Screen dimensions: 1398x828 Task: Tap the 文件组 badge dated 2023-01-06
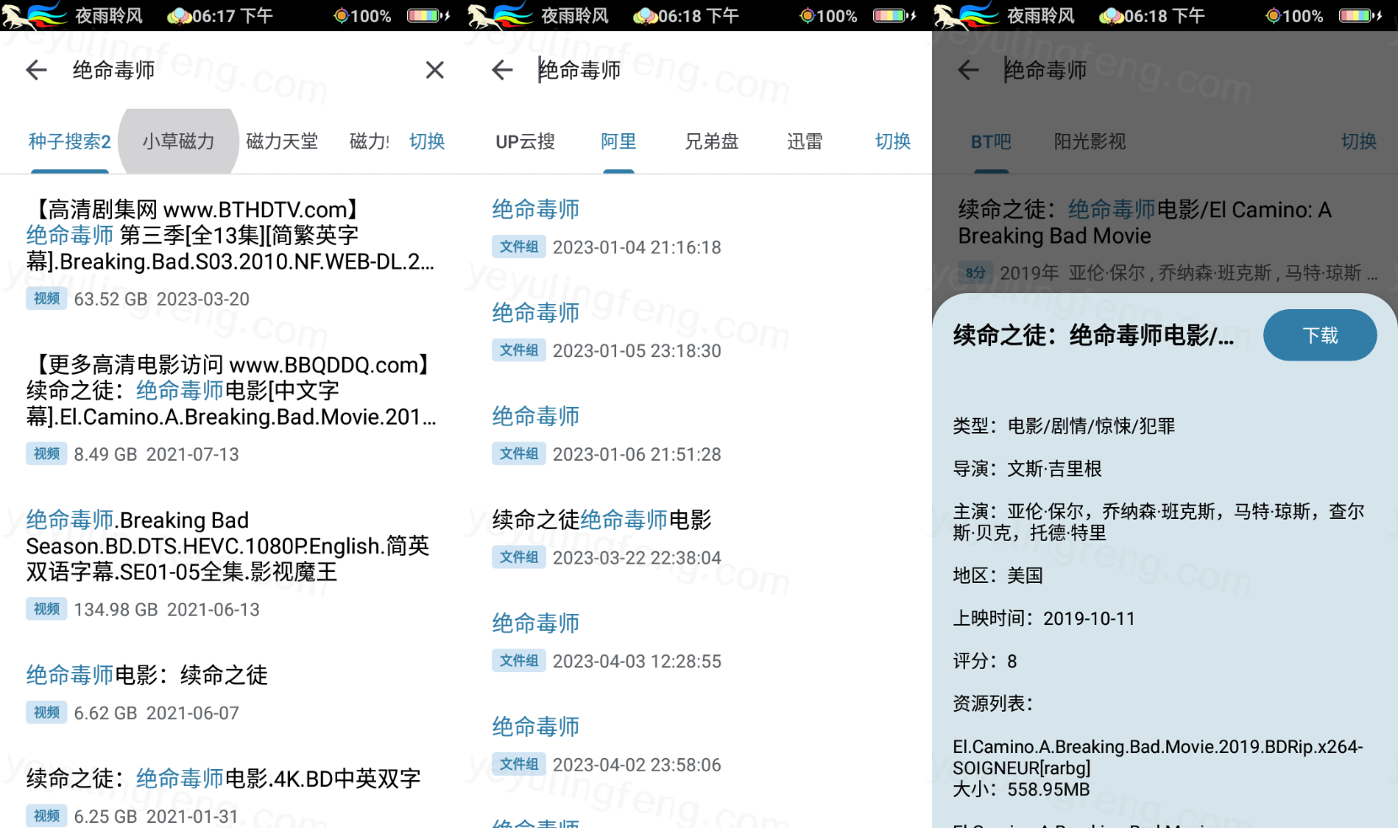(x=519, y=453)
